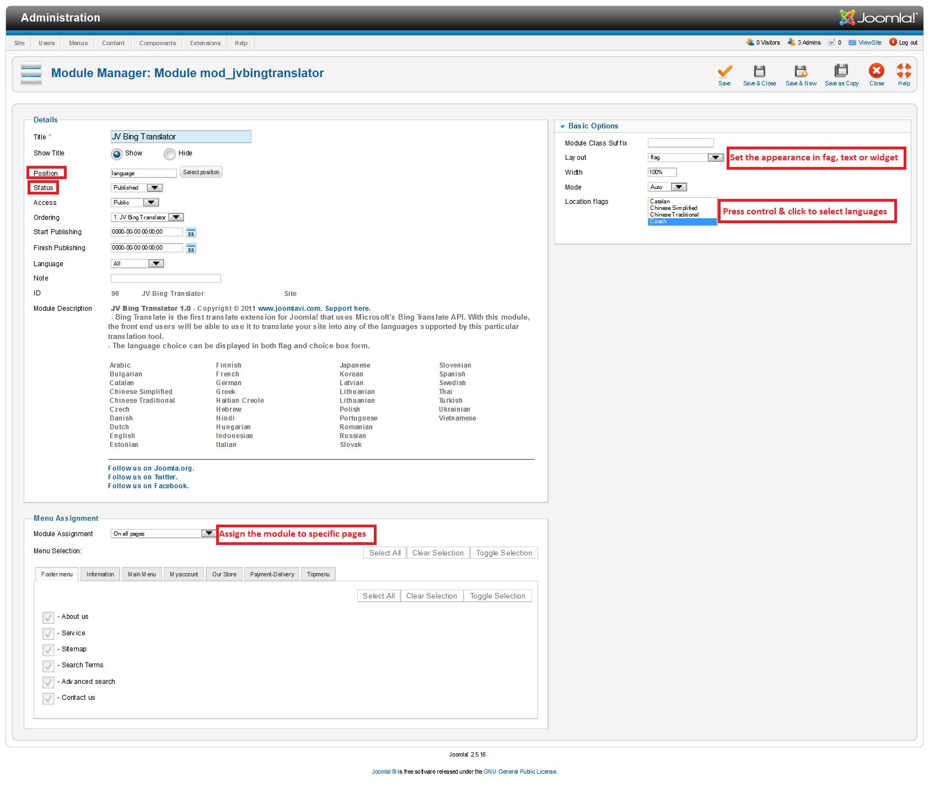Click the 3 Admins indicator icon

[x=791, y=42]
